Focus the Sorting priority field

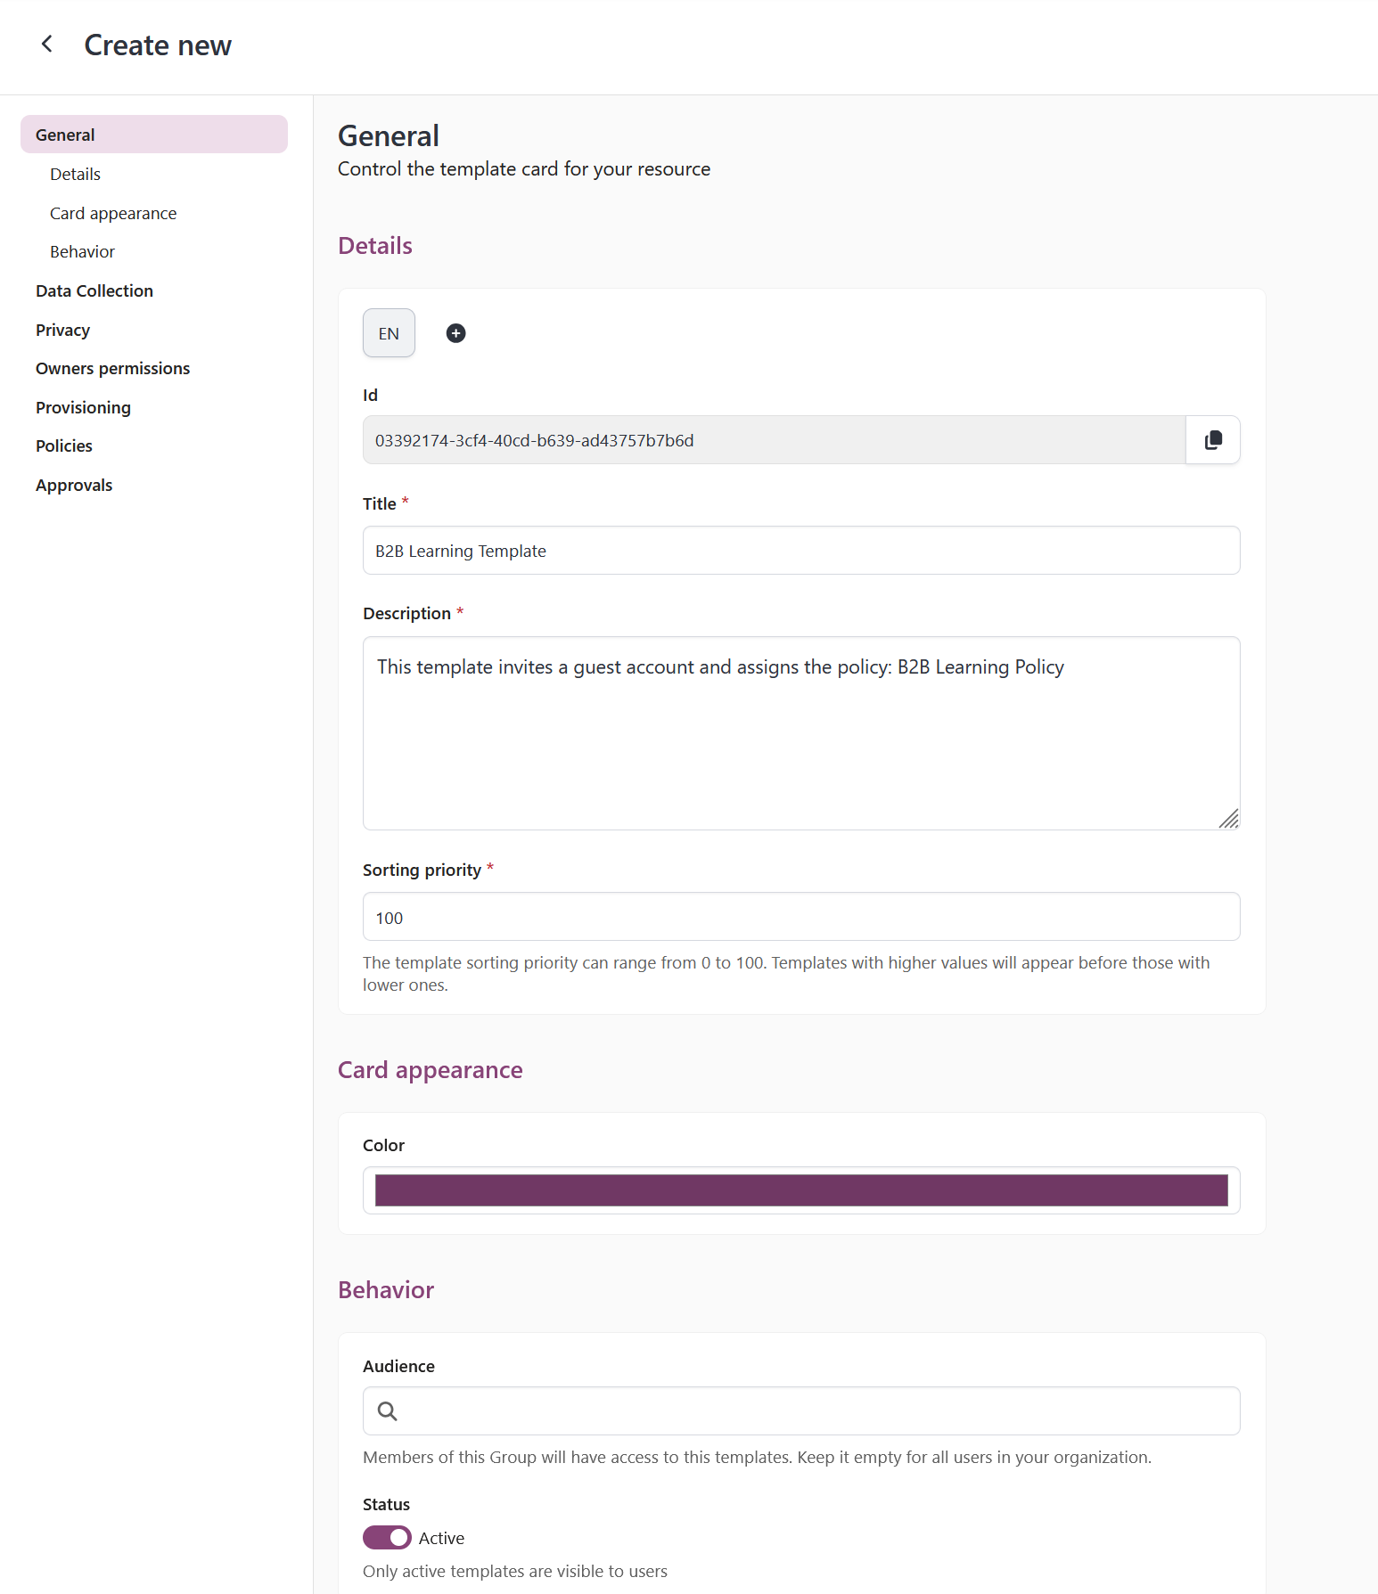[x=800, y=916]
